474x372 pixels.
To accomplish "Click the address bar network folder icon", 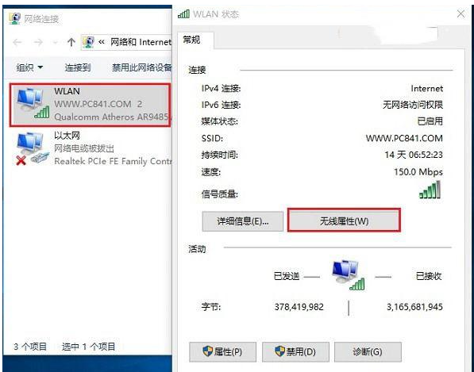I will pos(88,42).
